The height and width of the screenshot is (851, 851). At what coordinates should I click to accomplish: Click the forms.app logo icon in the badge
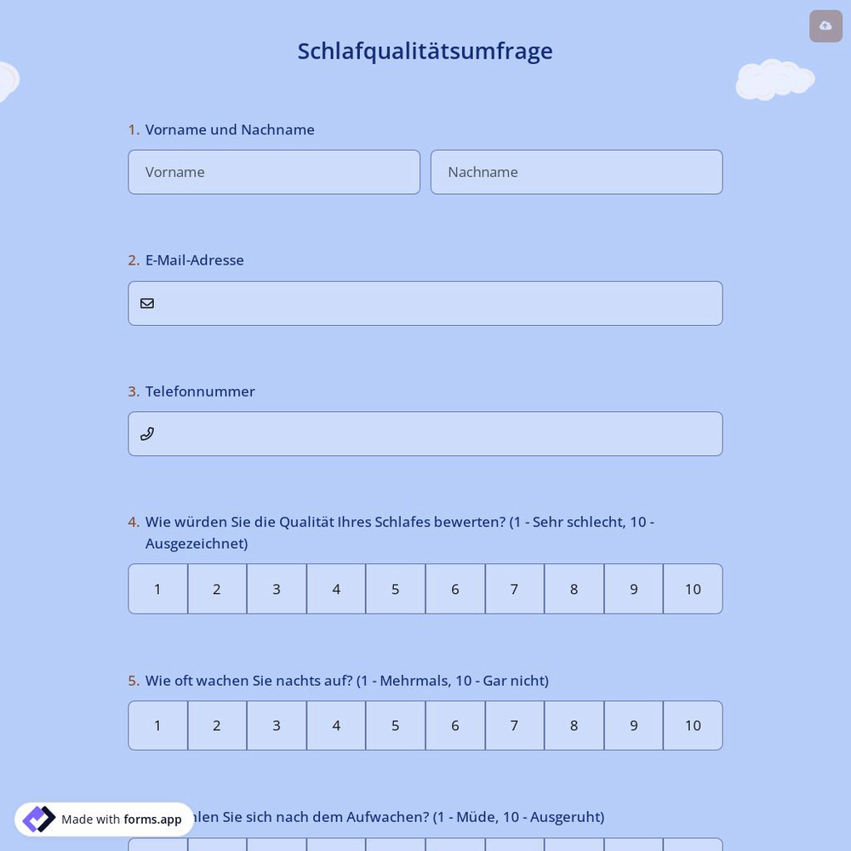(38, 819)
